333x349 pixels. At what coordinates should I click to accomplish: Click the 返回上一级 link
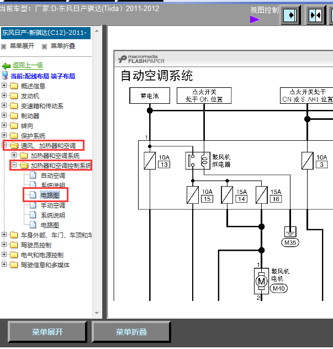click(x=28, y=65)
